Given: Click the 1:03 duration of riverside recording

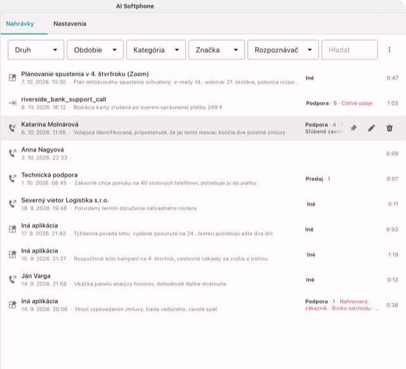Looking at the screenshot, I should [x=393, y=104].
